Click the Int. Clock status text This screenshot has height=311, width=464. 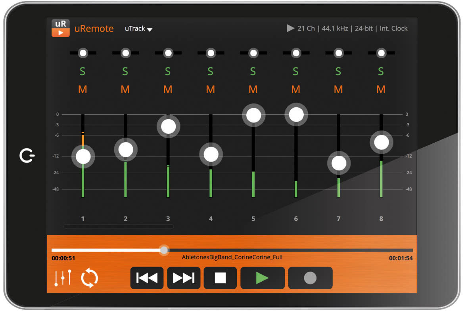[393, 29]
